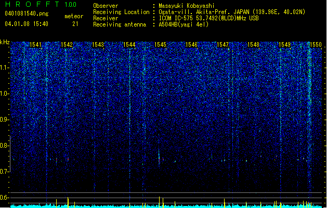
Task: Click the date stamp 04.01.08 15:40
Action: click(27, 24)
